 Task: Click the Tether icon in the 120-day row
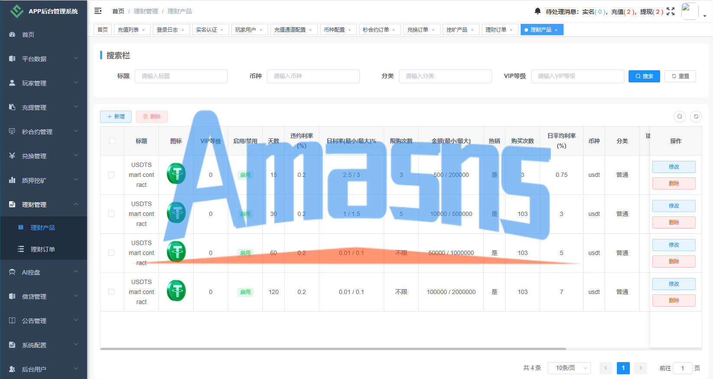click(176, 291)
